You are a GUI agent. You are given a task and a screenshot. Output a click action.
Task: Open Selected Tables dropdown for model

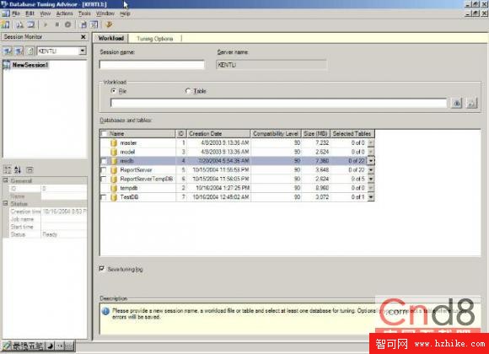(371, 152)
